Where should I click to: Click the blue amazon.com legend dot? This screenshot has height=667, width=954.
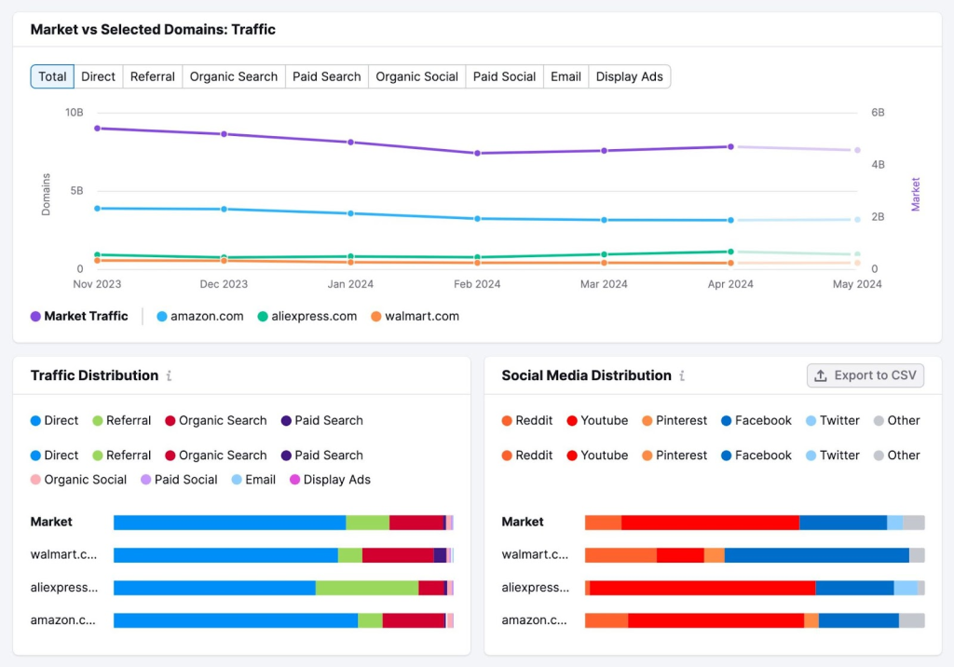(163, 316)
